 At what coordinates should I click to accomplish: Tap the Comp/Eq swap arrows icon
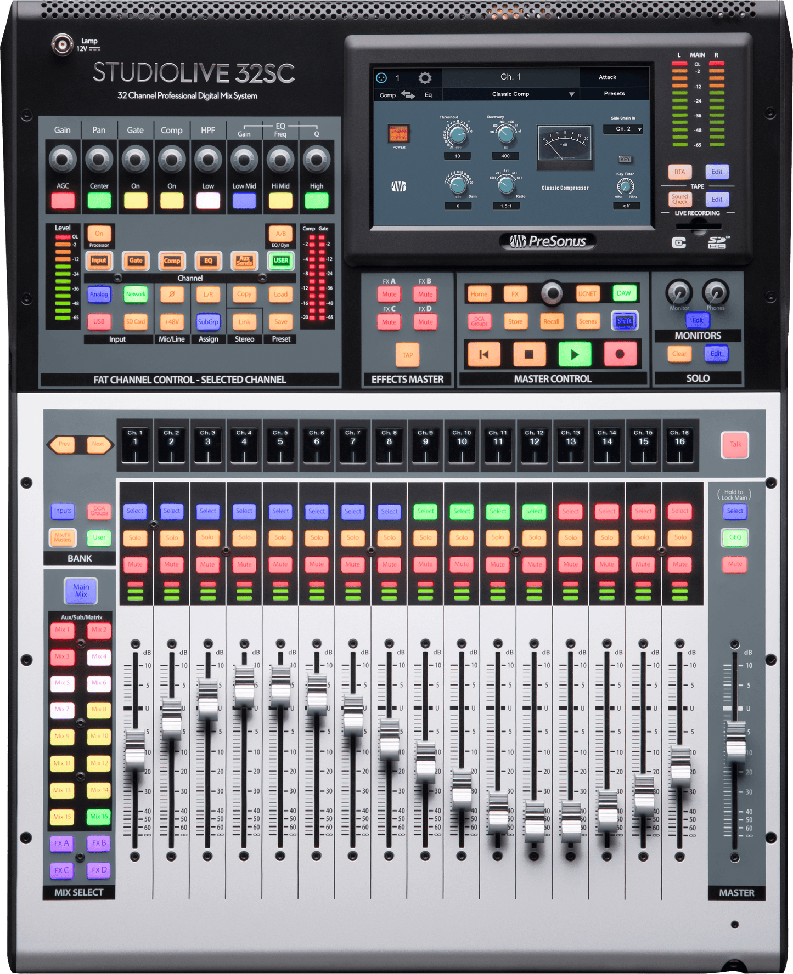(x=408, y=94)
